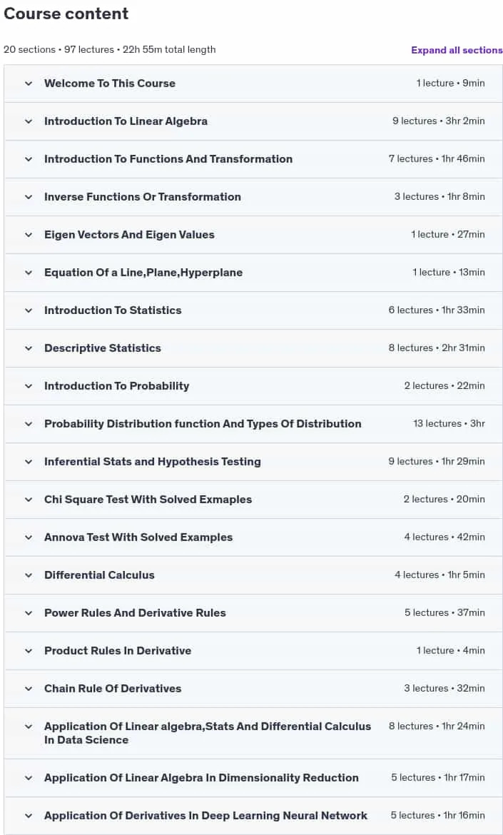503x835 pixels.
Task: Click the Expand all sections link
Action: (457, 50)
